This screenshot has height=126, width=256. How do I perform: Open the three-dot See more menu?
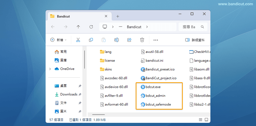pos(156,40)
